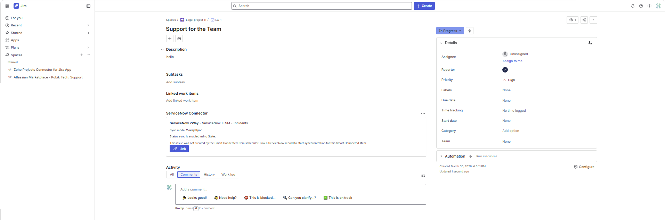
Task: Open Zoho Projects Connector for Jira App
Action: click(42, 70)
